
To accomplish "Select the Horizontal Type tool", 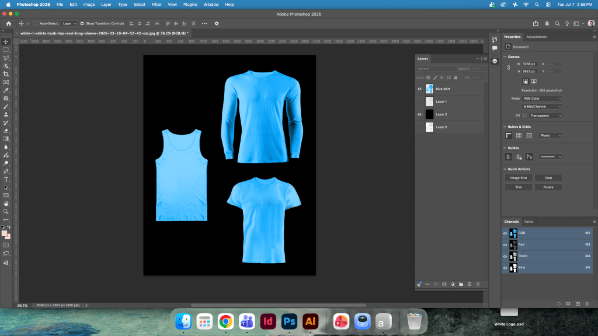I will pos(6,180).
